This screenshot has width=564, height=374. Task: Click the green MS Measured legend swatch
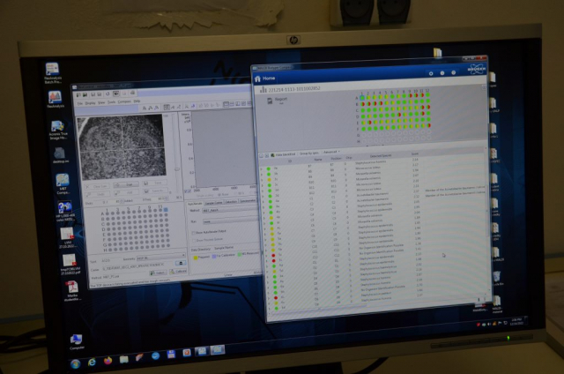coord(239,254)
